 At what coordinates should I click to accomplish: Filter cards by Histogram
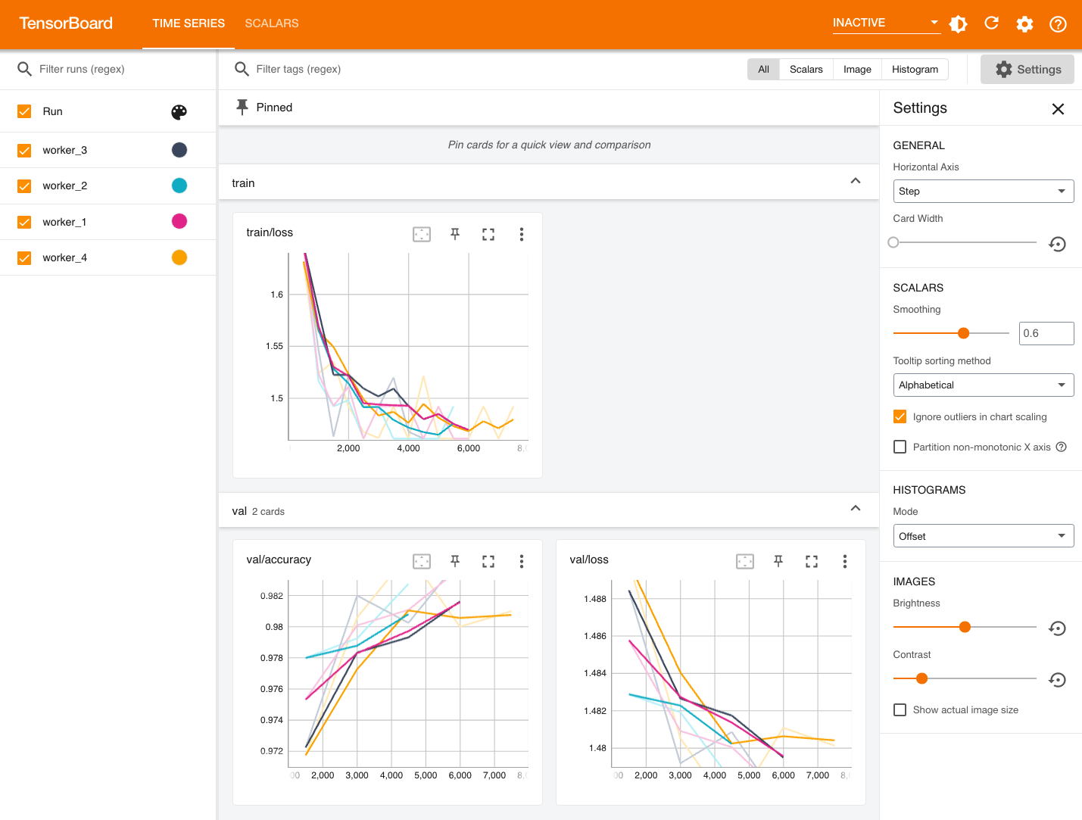915,69
